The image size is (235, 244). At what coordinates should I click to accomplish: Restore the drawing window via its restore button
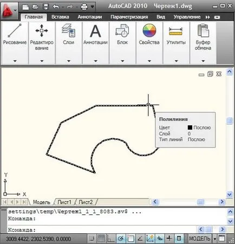pos(210,74)
